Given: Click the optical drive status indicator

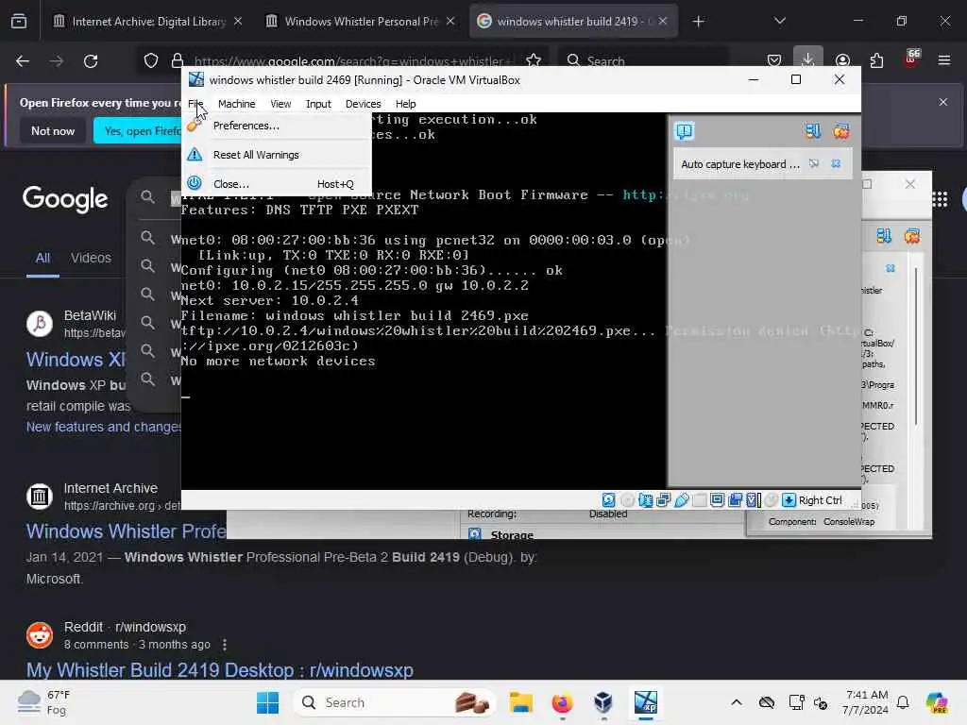Looking at the screenshot, I should point(627,500).
